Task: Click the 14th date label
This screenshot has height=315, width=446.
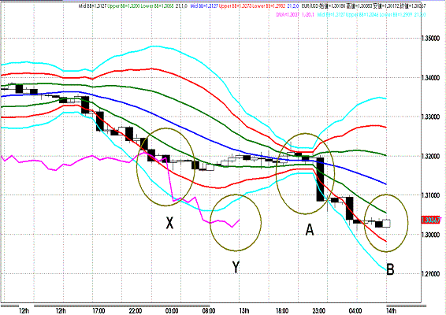Action: click(x=391, y=311)
